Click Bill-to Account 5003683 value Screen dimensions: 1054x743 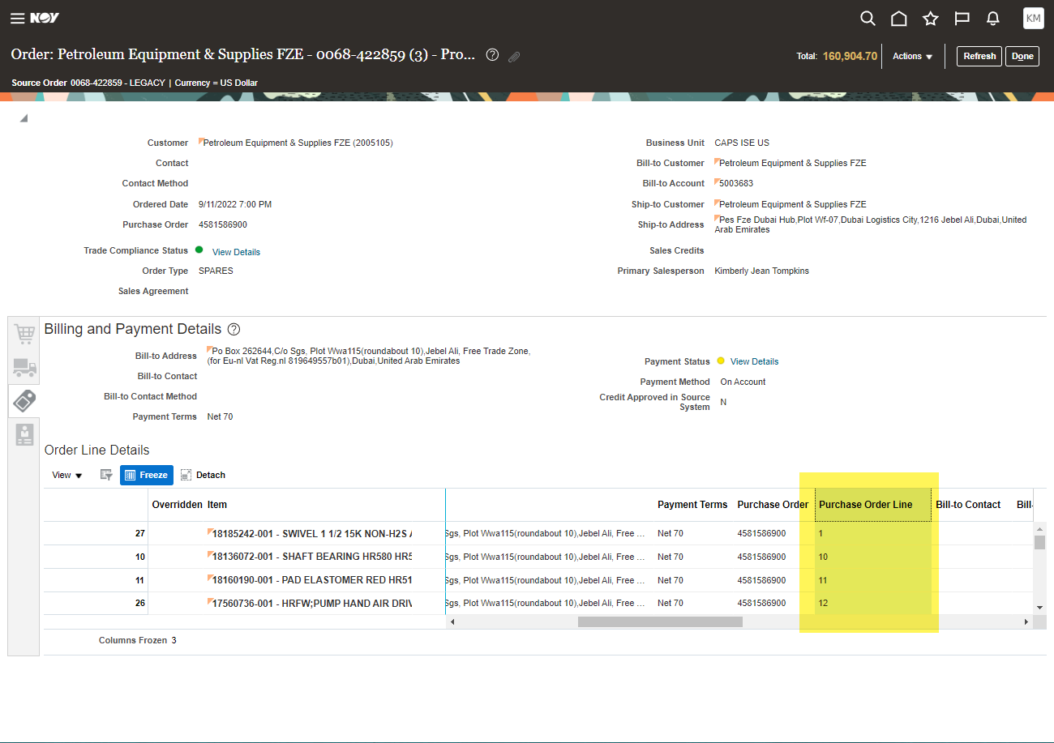pos(736,183)
